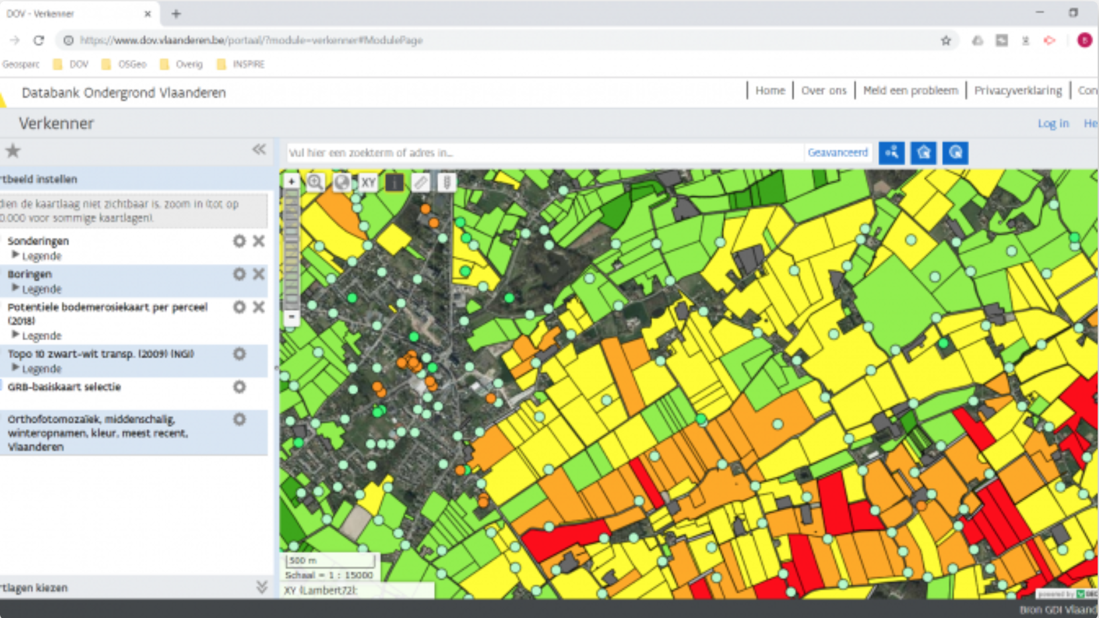Activate the zoom-to-box magnifier tool
The height and width of the screenshot is (618, 1099).
[x=316, y=182]
